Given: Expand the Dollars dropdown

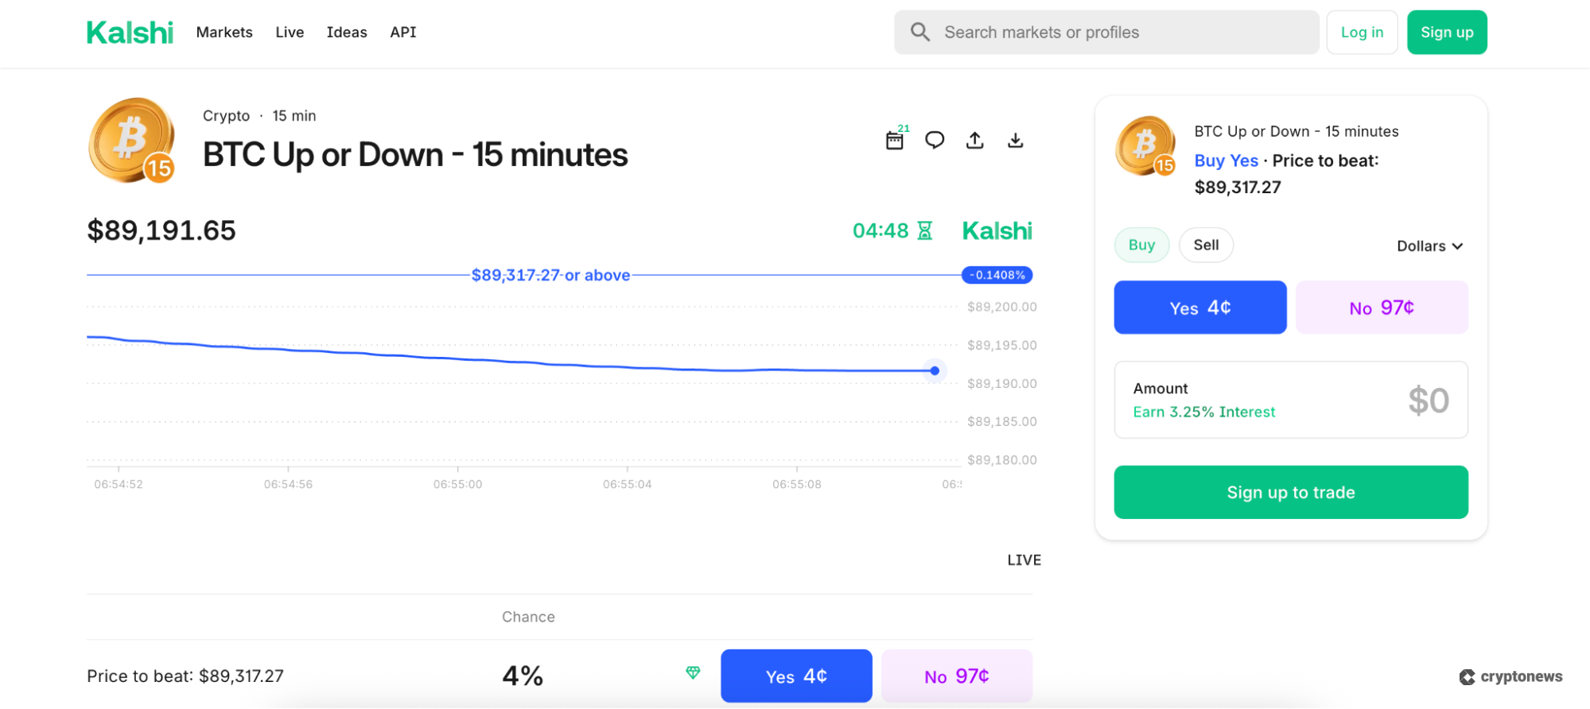Looking at the screenshot, I should pyautogui.click(x=1429, y=246).
